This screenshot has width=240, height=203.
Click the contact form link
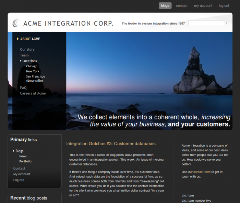pyautogui.click(x=202, y=172)
